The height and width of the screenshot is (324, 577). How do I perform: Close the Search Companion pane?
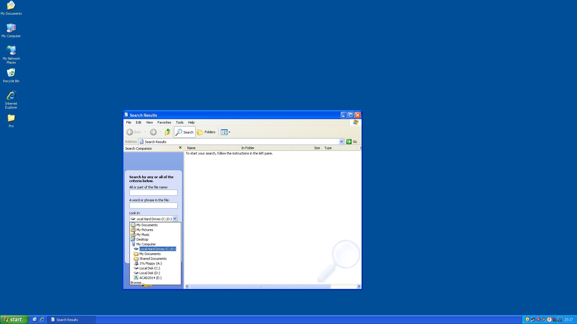pyautogui.click(x=180, y=148)
